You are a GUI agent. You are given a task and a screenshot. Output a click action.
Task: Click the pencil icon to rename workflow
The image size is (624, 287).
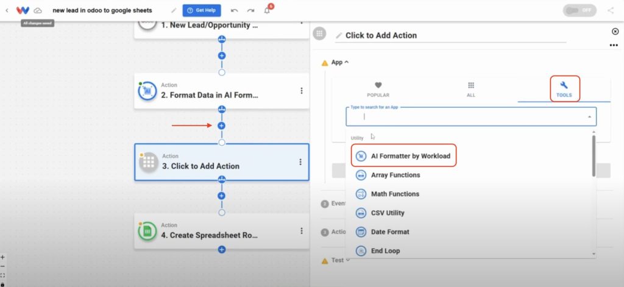[174, 10]
